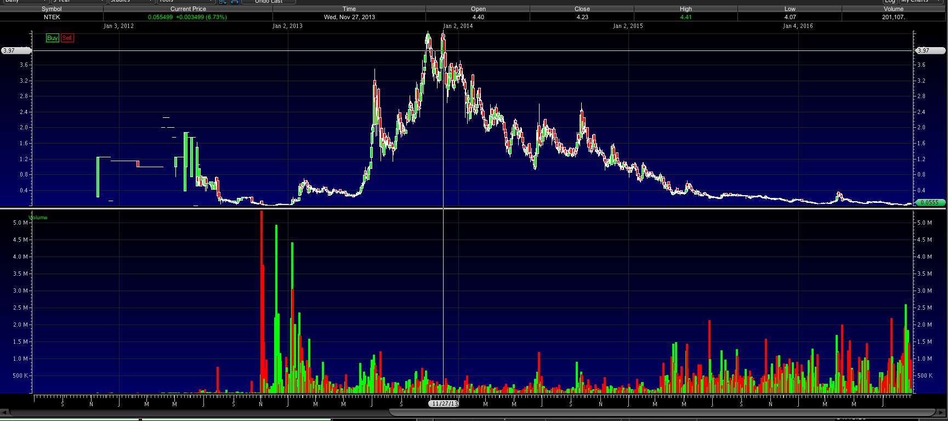Viewport: 948px width, 421px height.
Task: Click the green 4.41 high value
Action: [x=686, y=17]
